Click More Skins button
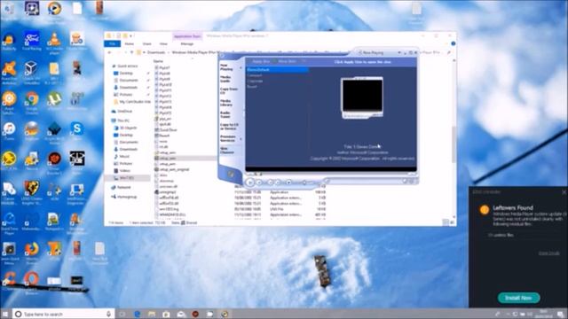Image resolution: width=568 pixels, height=319 pixels. point(287,61)
